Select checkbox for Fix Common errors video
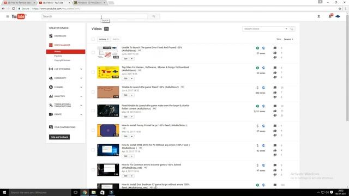This screenshot has width=349, height=196. point(93,170)
